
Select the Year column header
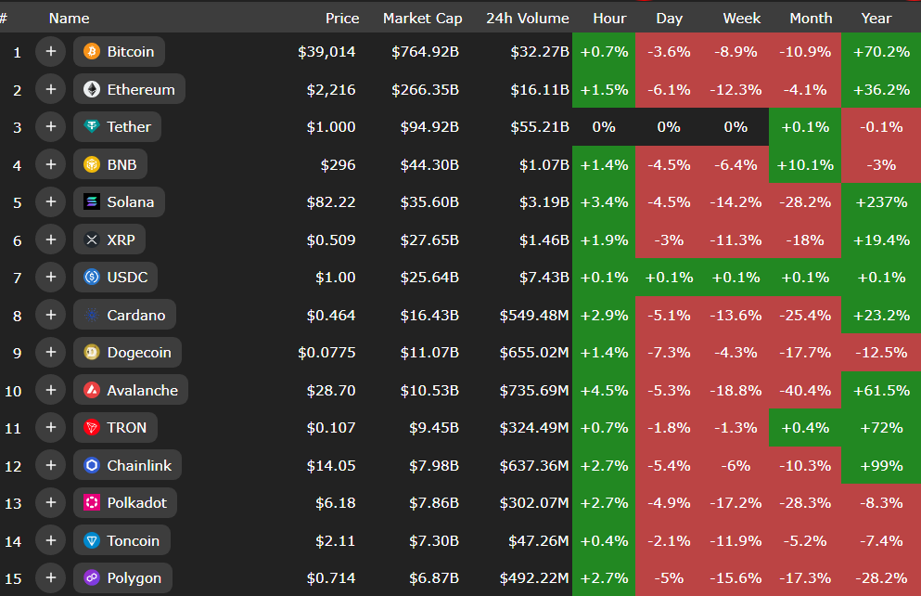[876, 19]
